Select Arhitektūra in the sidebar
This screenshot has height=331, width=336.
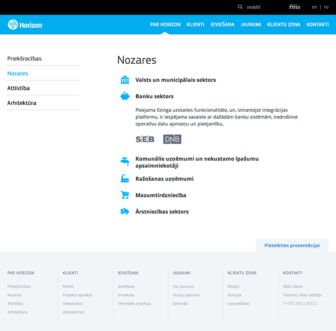pos(22,103)
